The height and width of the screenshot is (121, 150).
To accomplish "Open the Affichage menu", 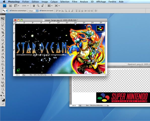I will click(x=101, y=2).
